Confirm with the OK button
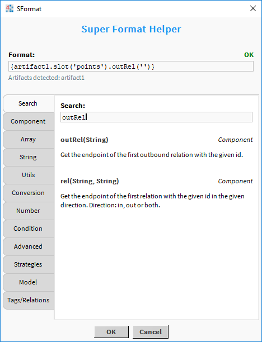Screen dimensions: 262x342 tap(111, 332)
